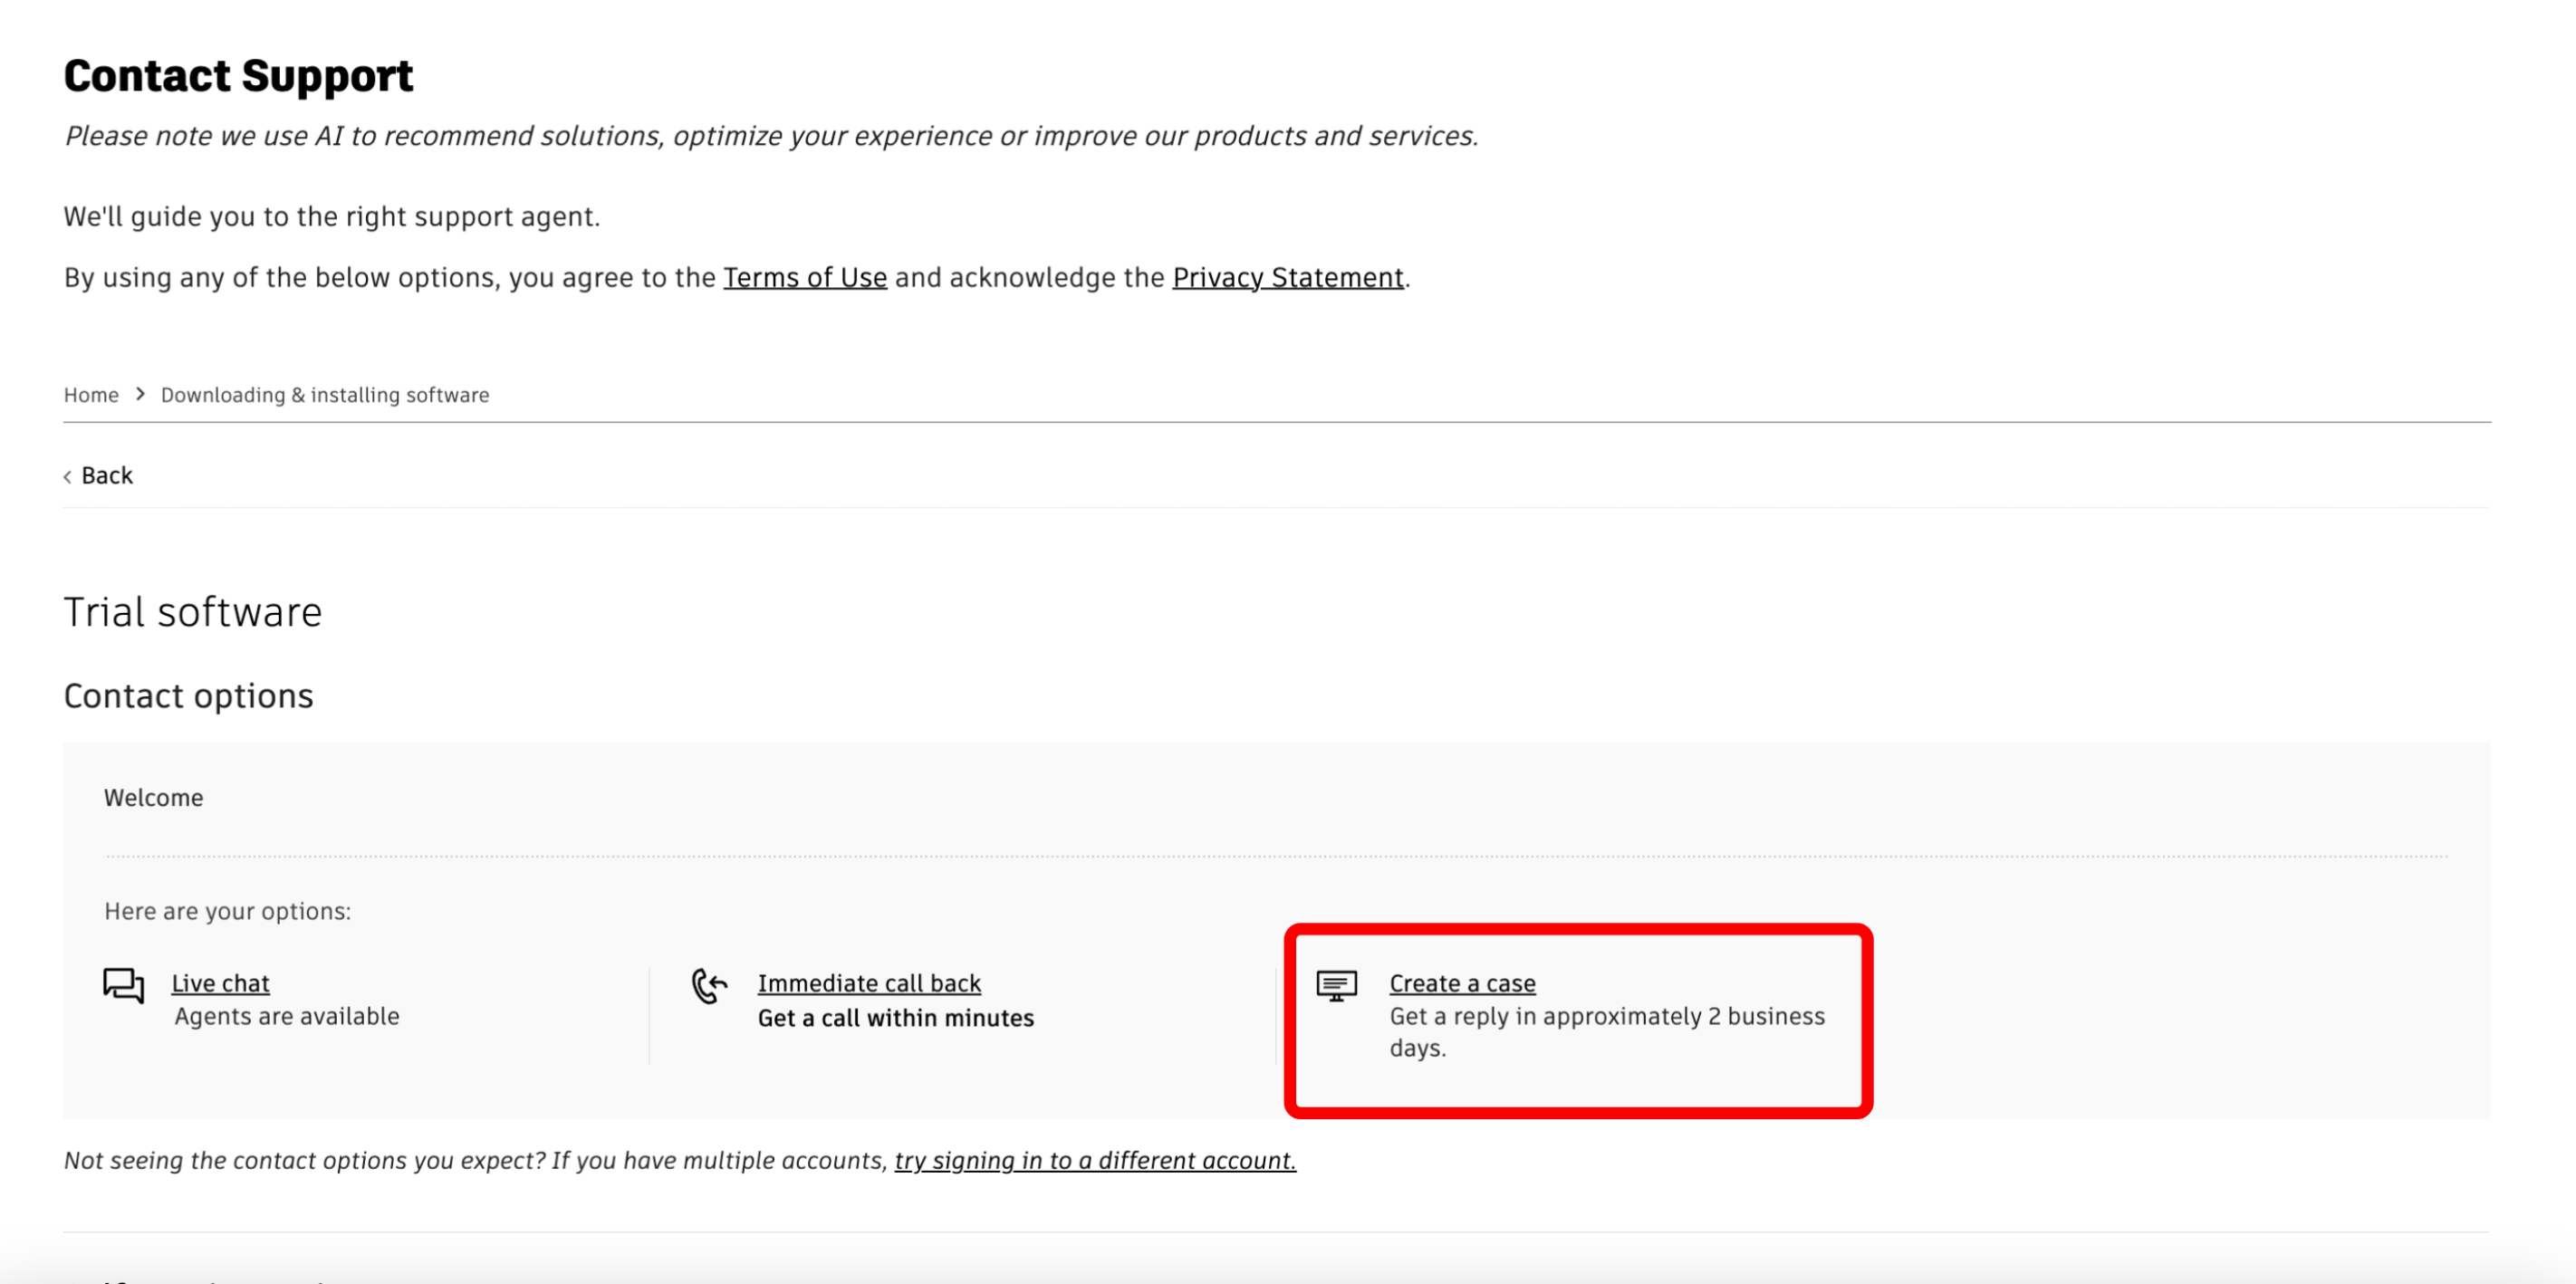The height and width of the screenshot is (1284, 2576).
Task: Go Back to the previous step
Action: 106,475
